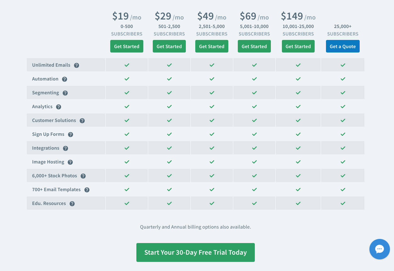Image resolution: width=394 pixels, height=271 pixels.
Task: Select Get Started for 2,501-5,000 subscribers
Action: [x=212, y=46]
